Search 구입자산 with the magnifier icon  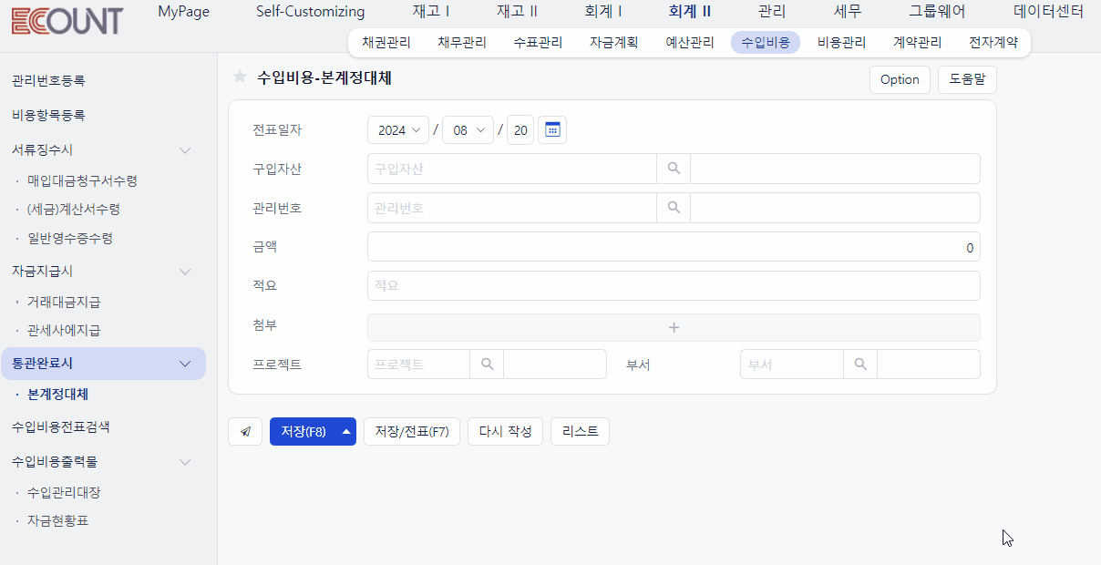[674, 169]
